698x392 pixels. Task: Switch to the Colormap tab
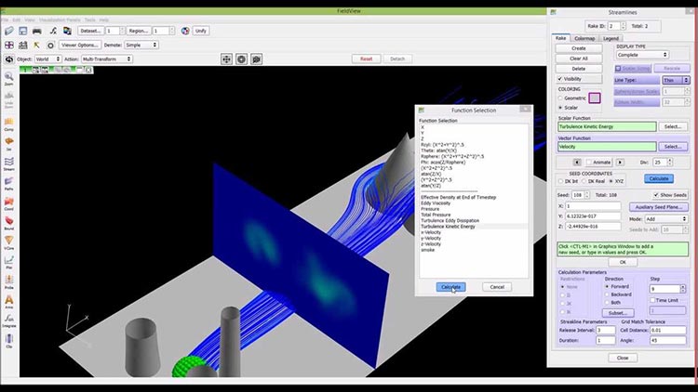point(584,38)
